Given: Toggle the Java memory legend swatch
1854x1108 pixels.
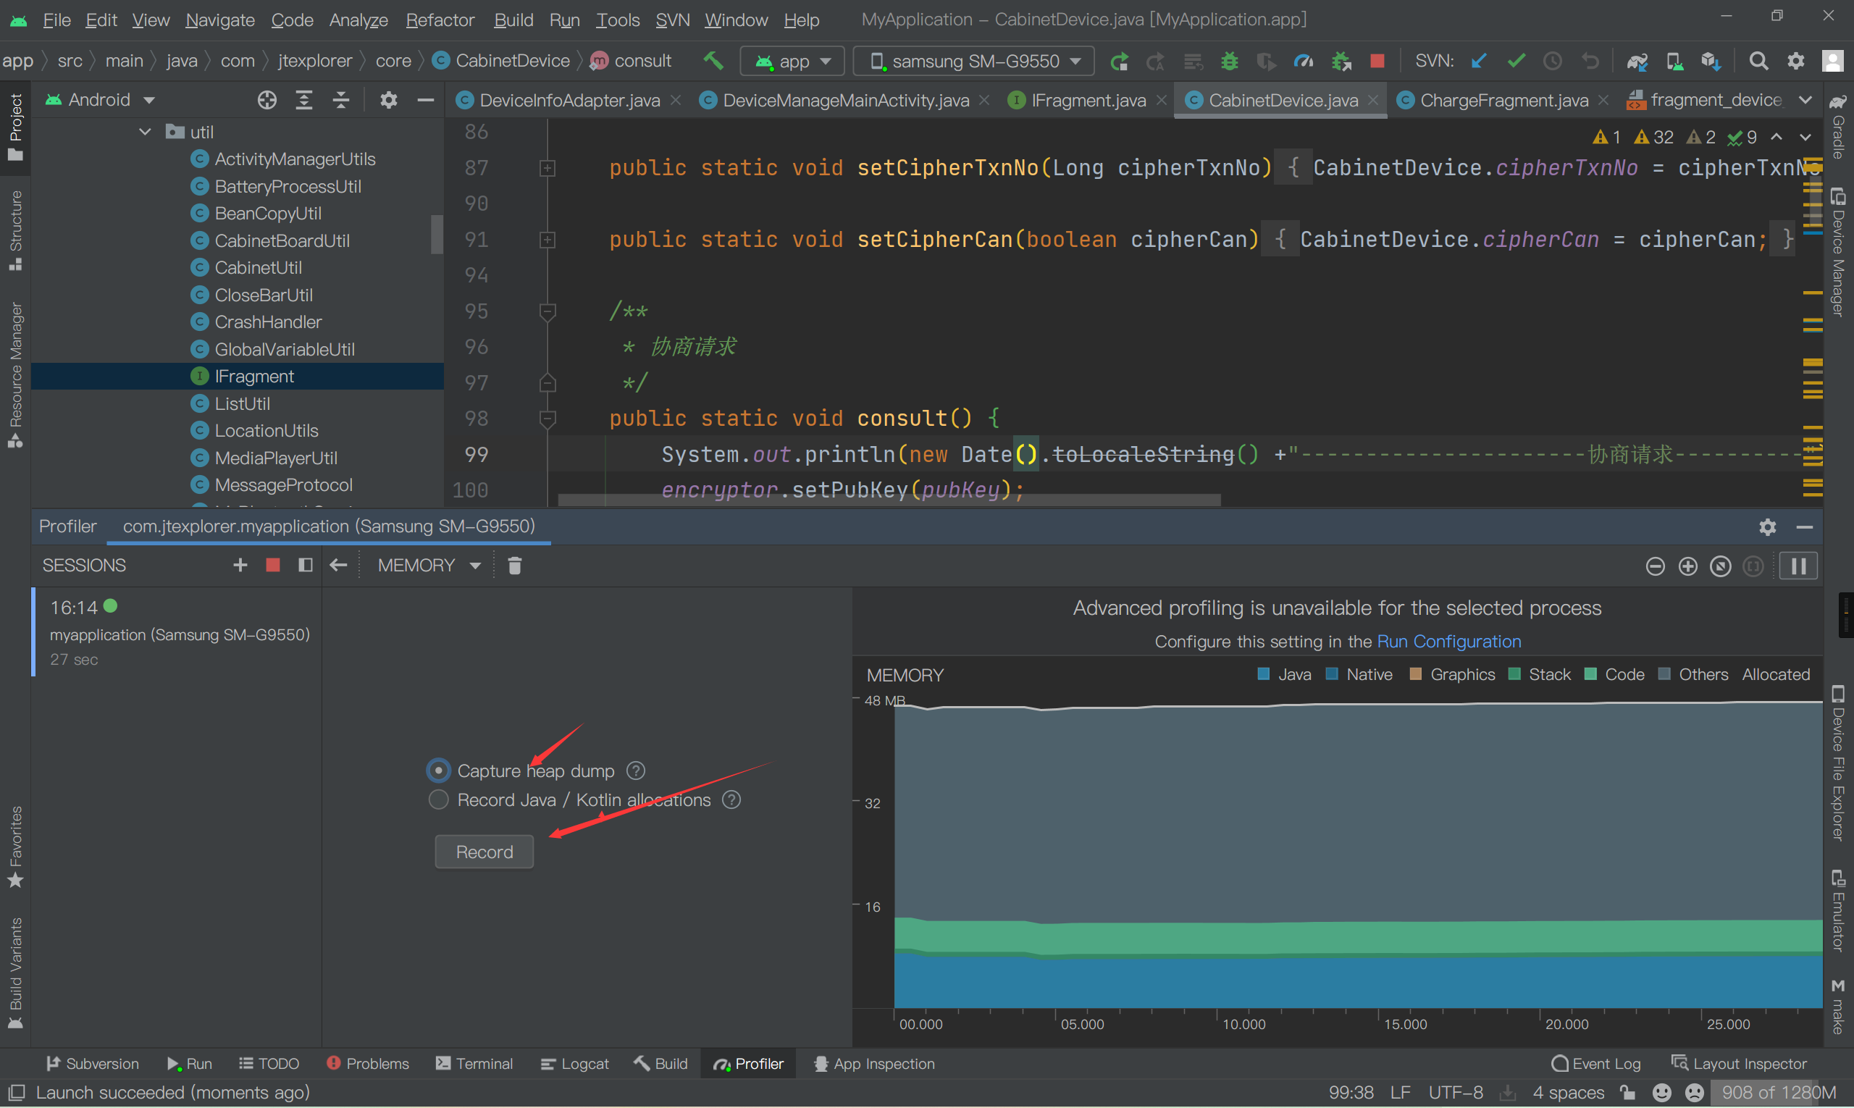Looking at the screenshot, I should 1263,675.
